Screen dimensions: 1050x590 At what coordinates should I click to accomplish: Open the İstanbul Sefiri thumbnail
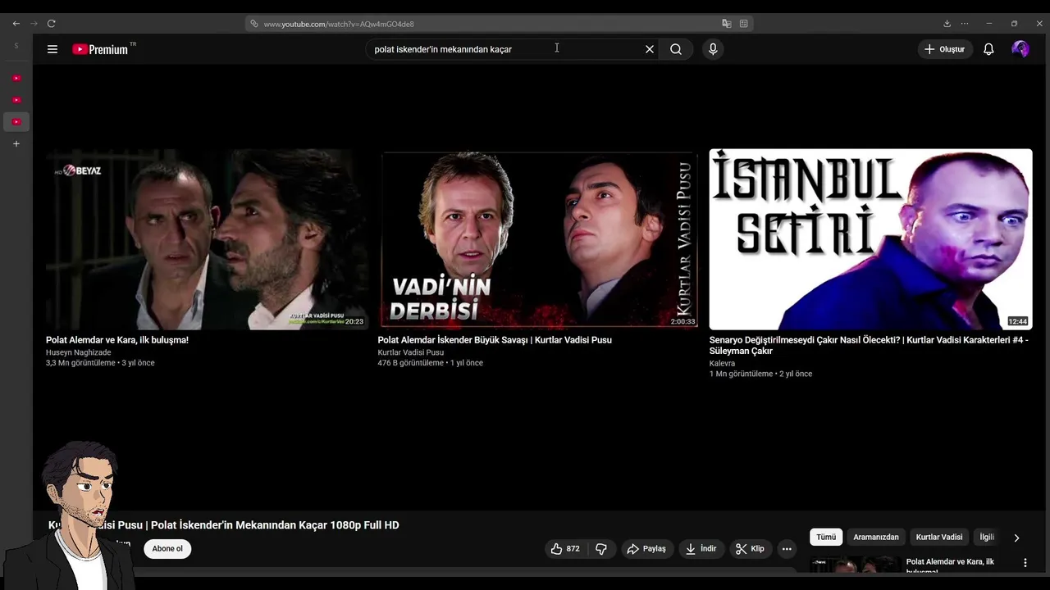(870, 239)
